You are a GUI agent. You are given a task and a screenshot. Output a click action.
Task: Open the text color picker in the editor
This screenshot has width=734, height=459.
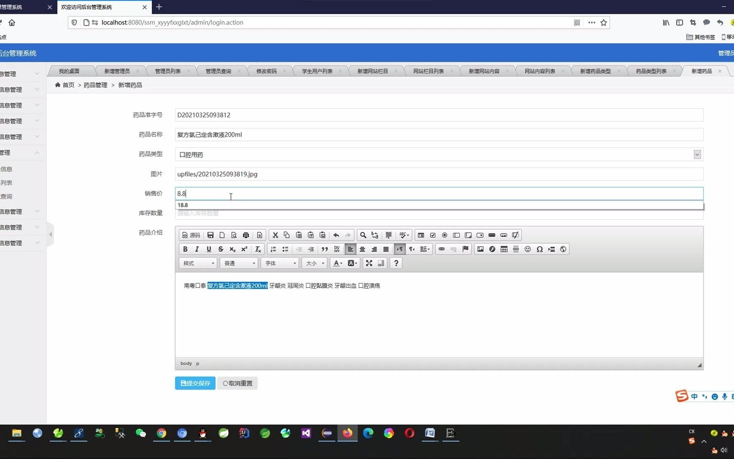tap(336, 263)
